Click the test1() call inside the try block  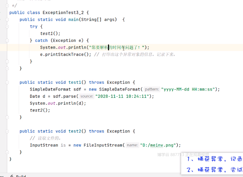click(x=50, y=33)
